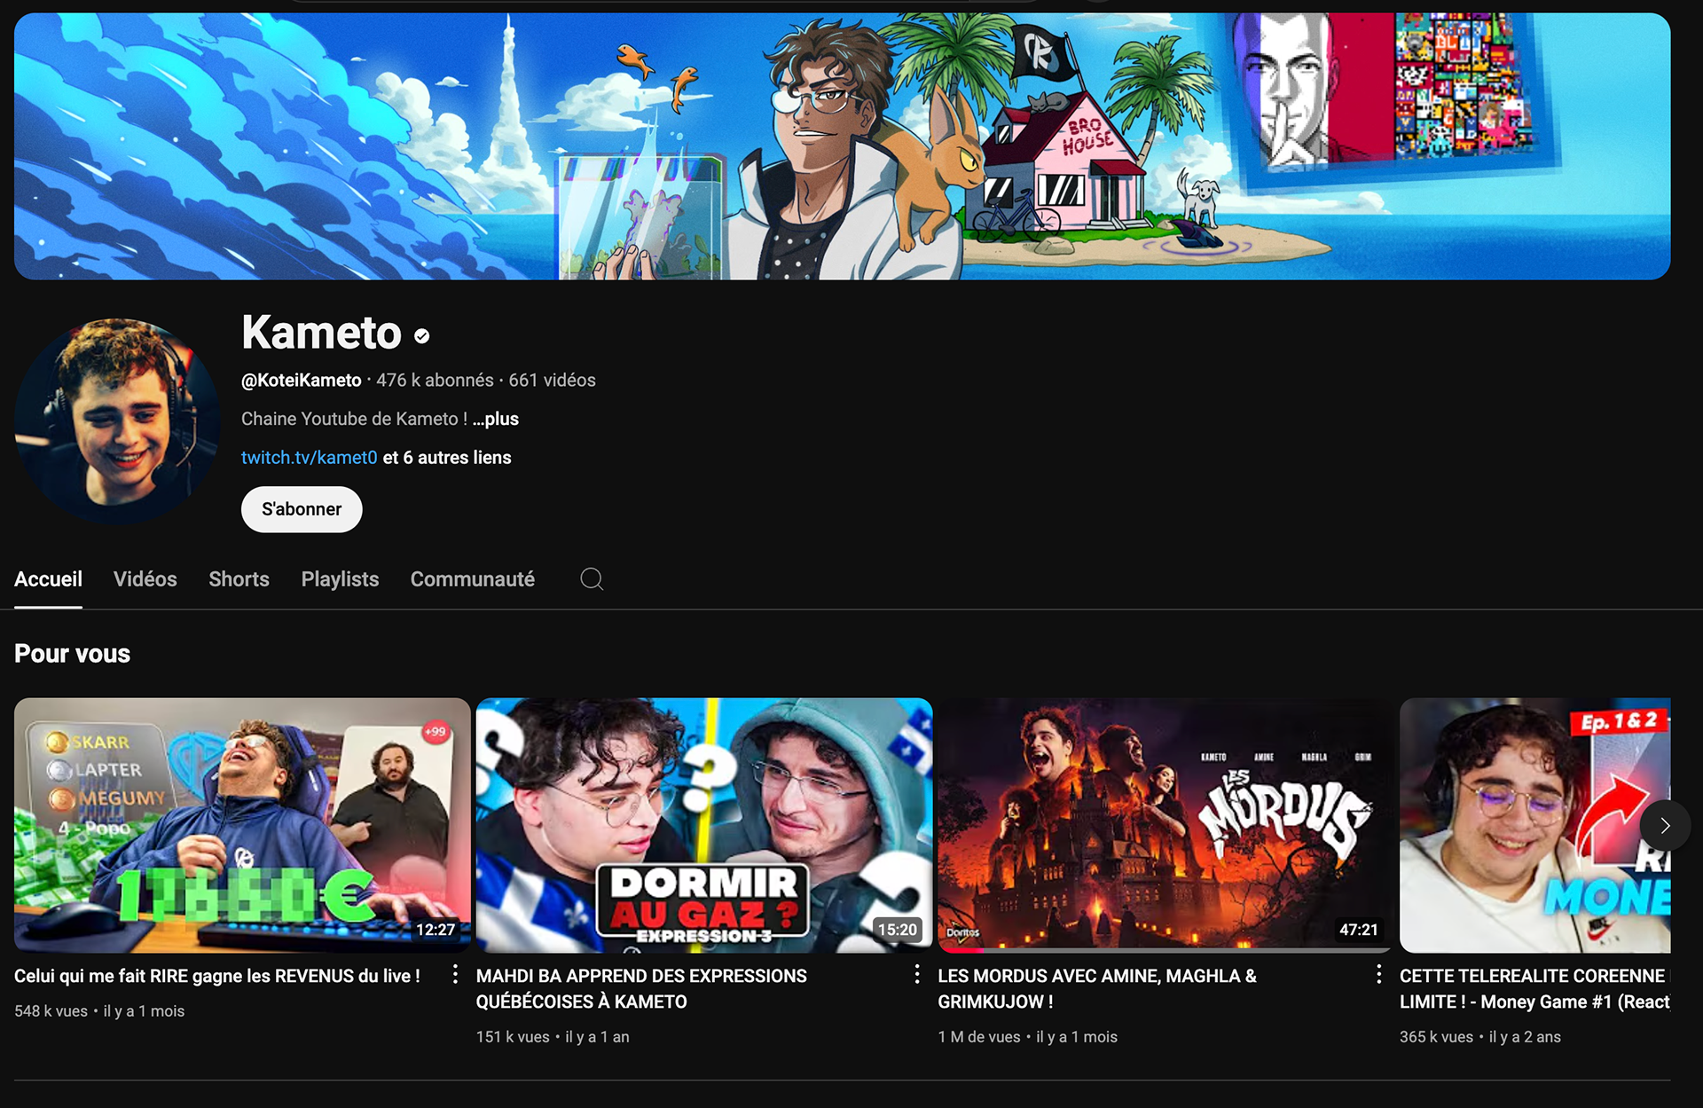Go to the Communauté tab
Screen dimensions: 1703x1108
coord(472,579)
